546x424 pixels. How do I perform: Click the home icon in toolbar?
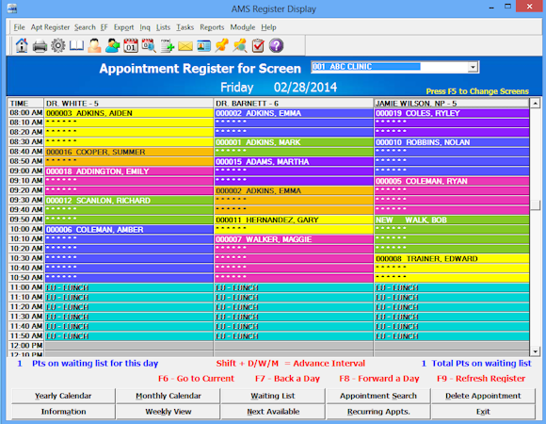click(x=22, y=45)
